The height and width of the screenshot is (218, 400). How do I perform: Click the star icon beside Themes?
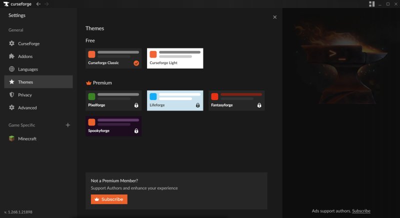click(x=11, y=82)
